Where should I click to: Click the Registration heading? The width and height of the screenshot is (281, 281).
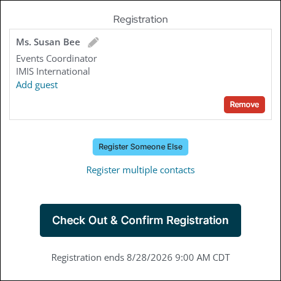coord(140,20)
